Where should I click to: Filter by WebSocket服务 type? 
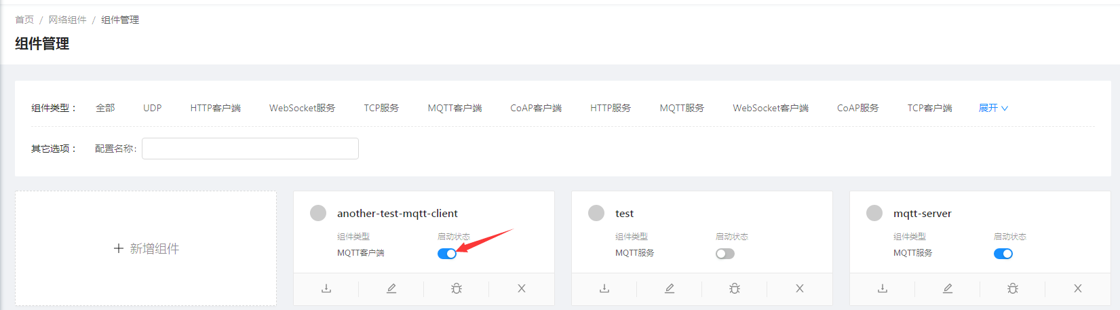coord(302,108)
